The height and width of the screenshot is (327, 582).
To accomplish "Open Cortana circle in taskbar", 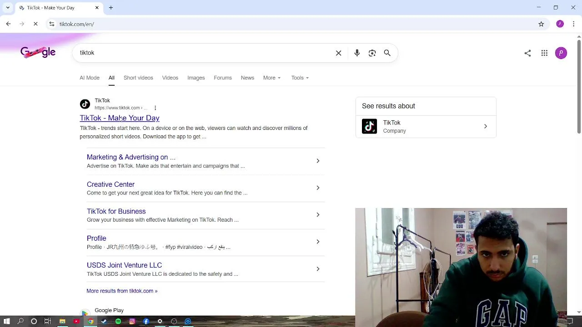I will point(34,321).
